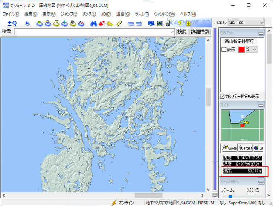Click the handheld GPS device icon
The image size is (273, 206).
pos(168,23)
